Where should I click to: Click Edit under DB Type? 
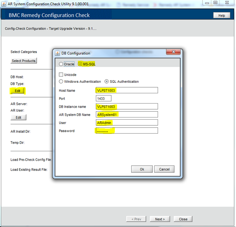[x=17, y=91]
